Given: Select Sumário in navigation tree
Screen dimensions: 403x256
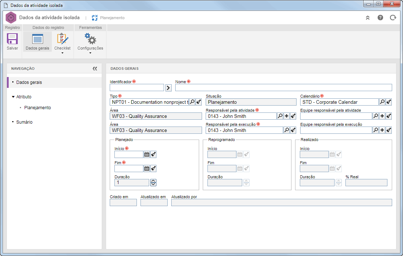Looking at the screenshot, I should click(x=24, y=122).
